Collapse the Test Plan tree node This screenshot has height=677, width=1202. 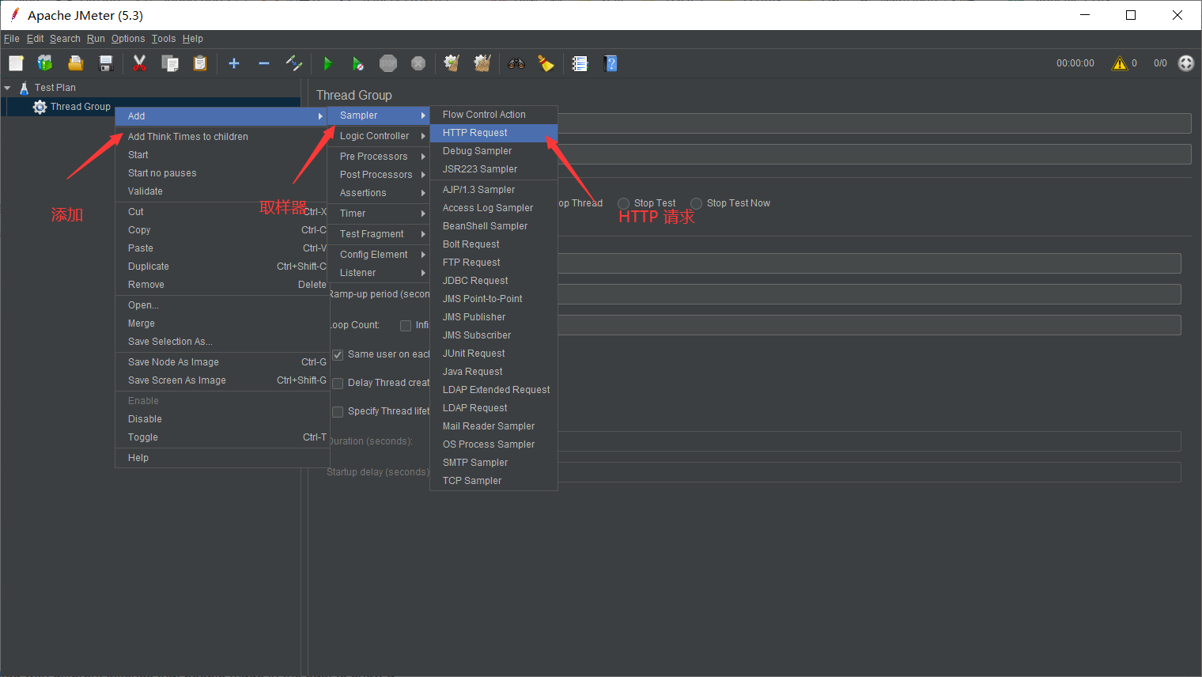pyautogui.click(x=7, y=88)
